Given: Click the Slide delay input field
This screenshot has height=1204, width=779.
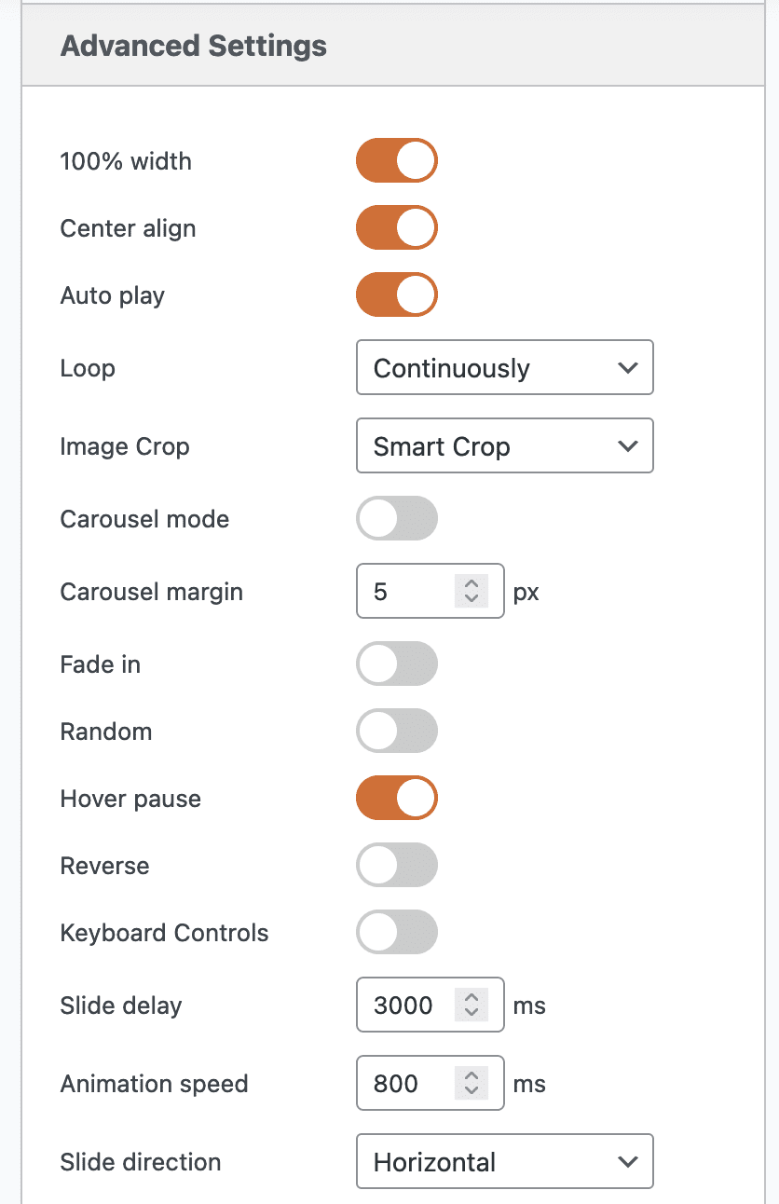Looking at the screenshot, I should [x=405, y=1006].
